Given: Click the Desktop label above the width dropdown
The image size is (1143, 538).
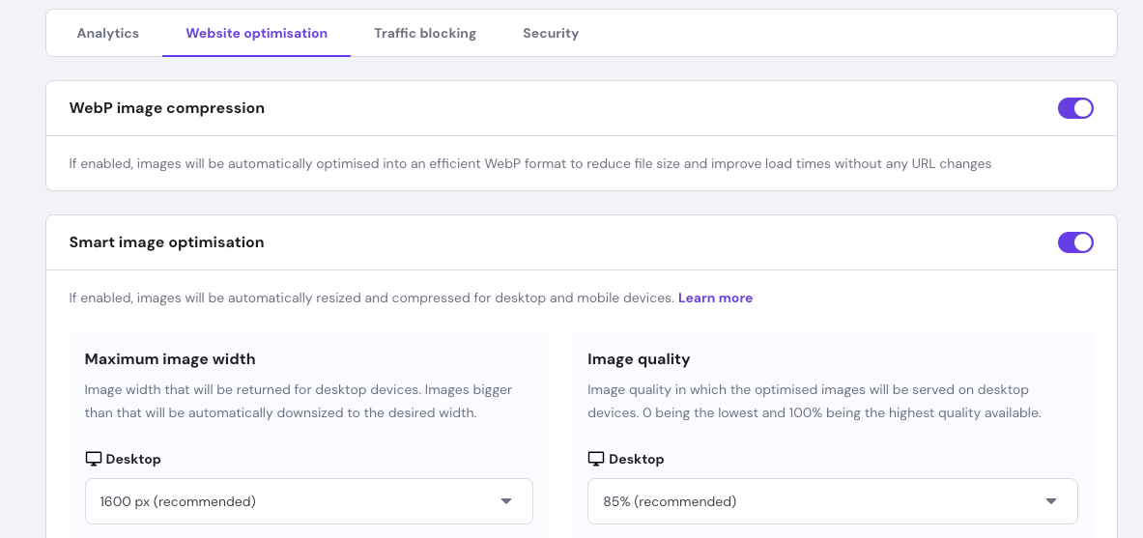Looking at the screenshot, I should click(x=133, y=459).
